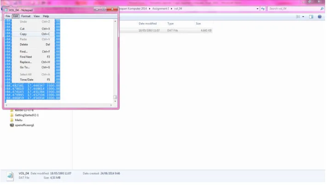Click the Notepad title bar icon
This screenshot has width=327, height=185.
tap(6, 10)
